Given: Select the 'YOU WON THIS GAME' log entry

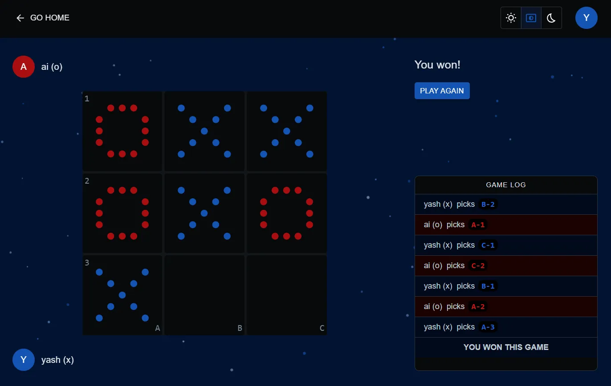Looking at the screenshot, I should (505, 347).
